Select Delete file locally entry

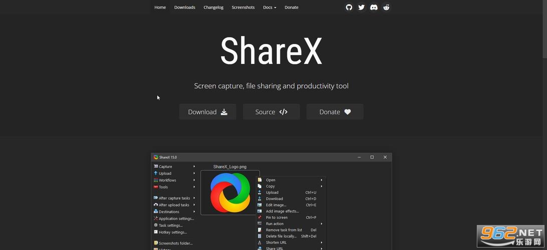click(x=291, y=236)
